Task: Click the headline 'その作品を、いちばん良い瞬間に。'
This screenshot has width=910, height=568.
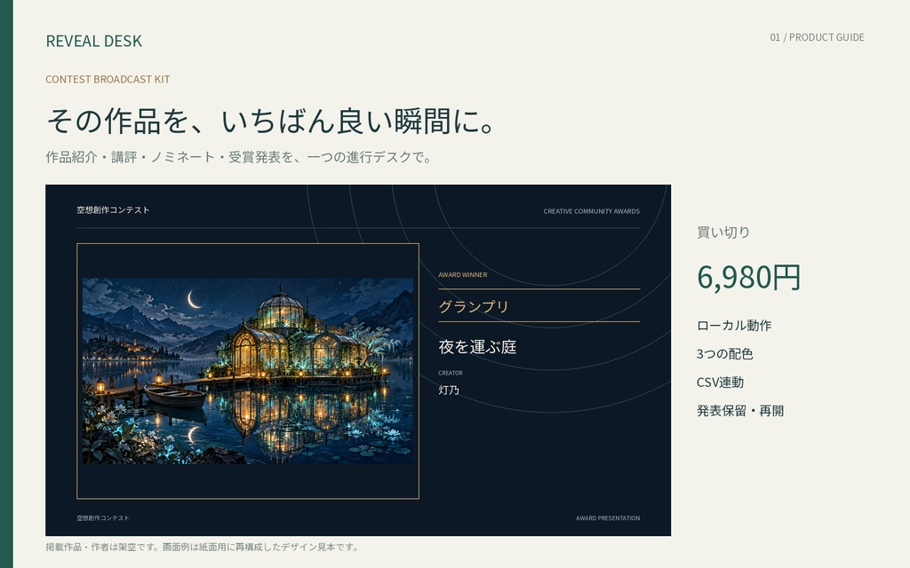Action: pyautogui.click(x=270, y=121)
